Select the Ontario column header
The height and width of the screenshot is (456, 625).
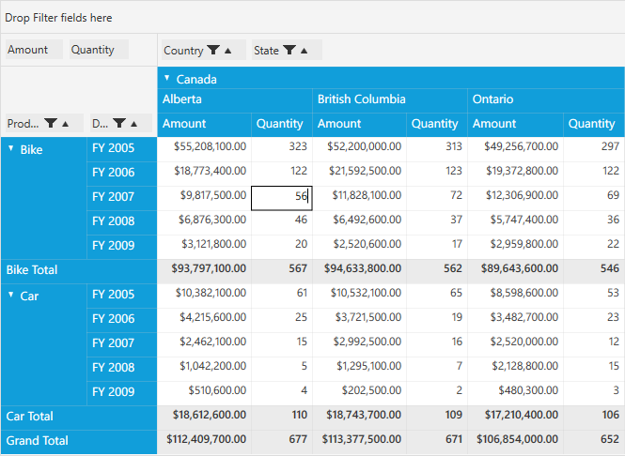(545, 99)
